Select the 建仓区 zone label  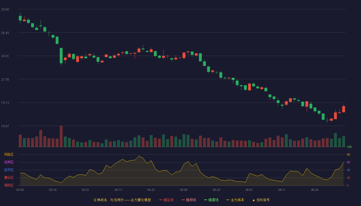tap(9, 178)
